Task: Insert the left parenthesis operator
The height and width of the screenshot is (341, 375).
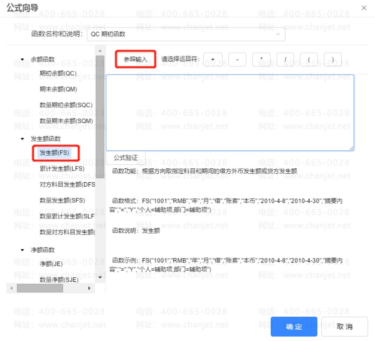Action: click(x=309, y=59)
